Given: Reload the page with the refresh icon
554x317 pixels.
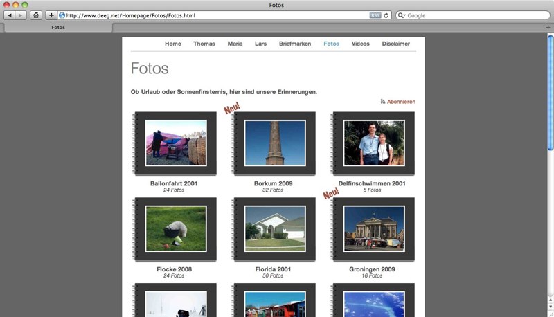Looking at the screenshot, I should pos(386,15).
